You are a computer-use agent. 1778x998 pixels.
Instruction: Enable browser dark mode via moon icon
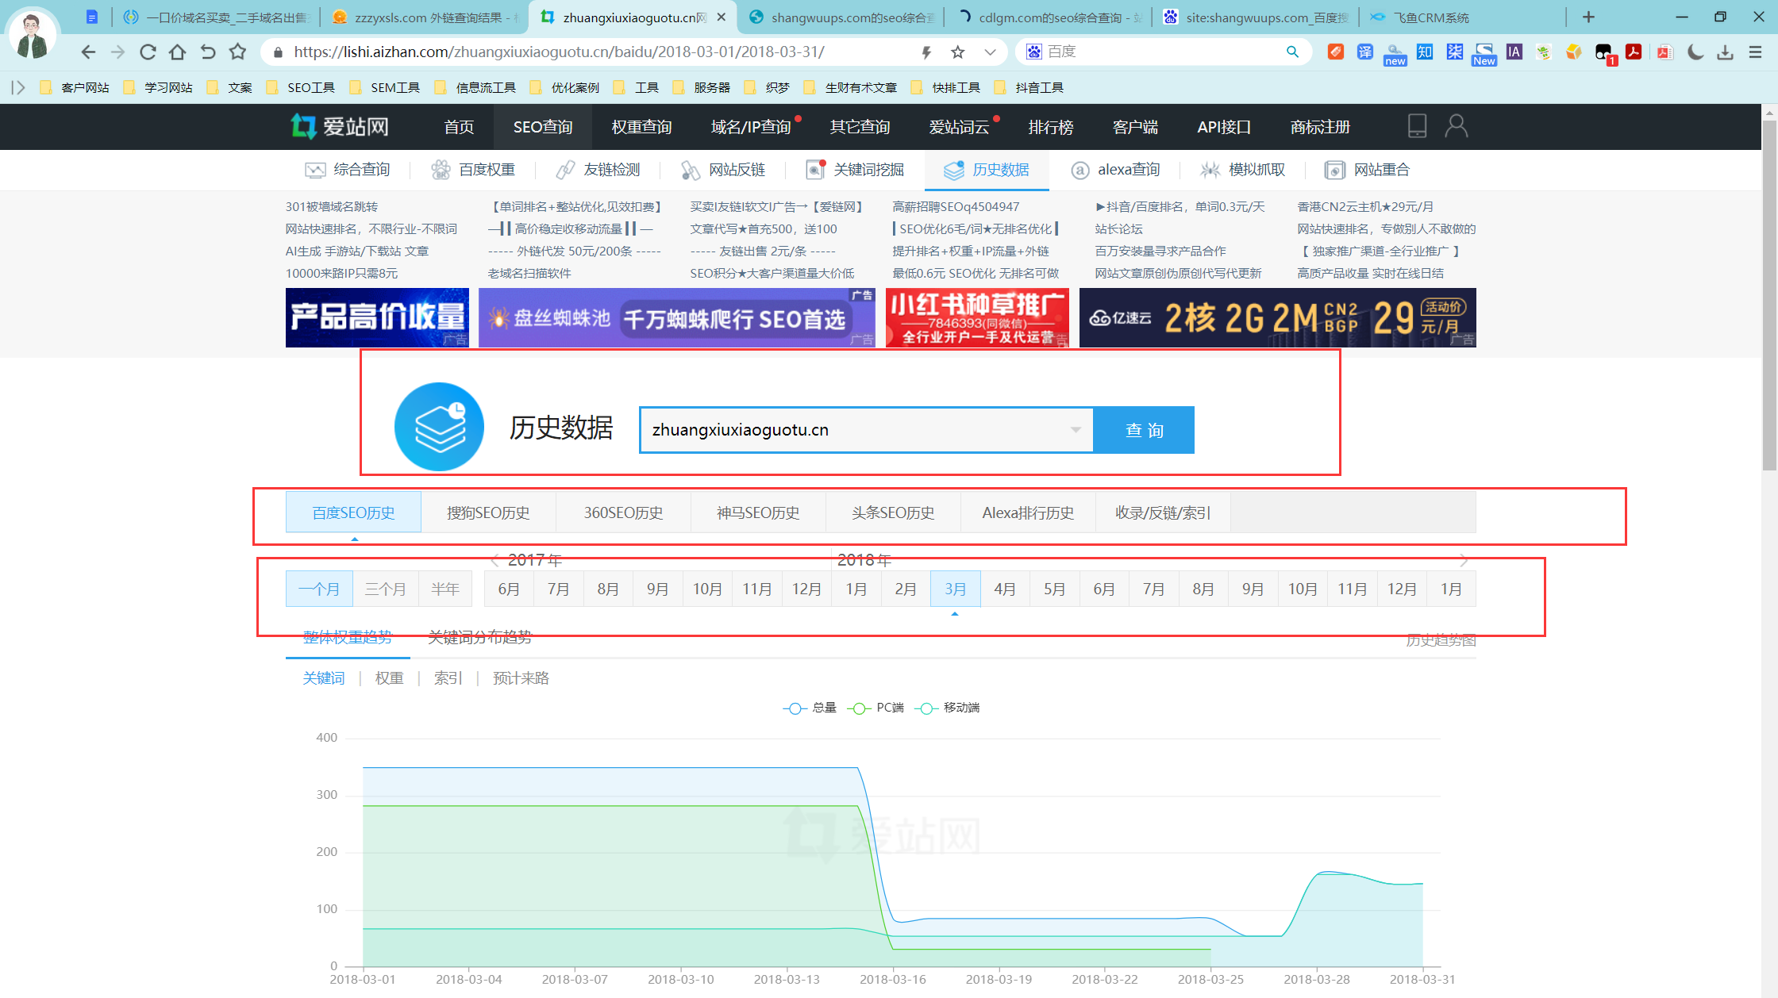point(1695,52)
